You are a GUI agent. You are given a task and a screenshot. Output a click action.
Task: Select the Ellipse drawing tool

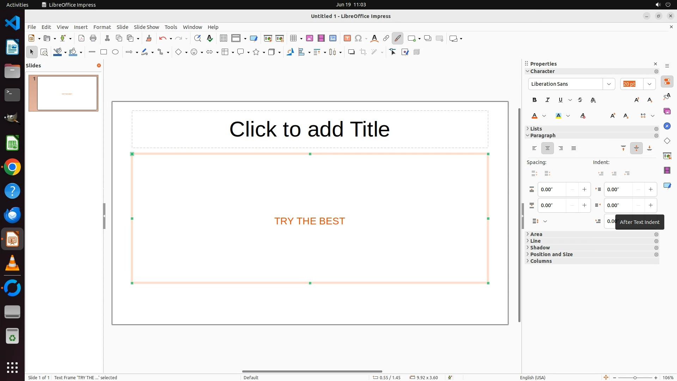pos(115,52)
